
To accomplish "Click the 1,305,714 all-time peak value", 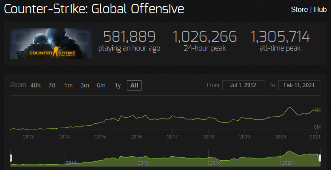I will click(280, 36).
